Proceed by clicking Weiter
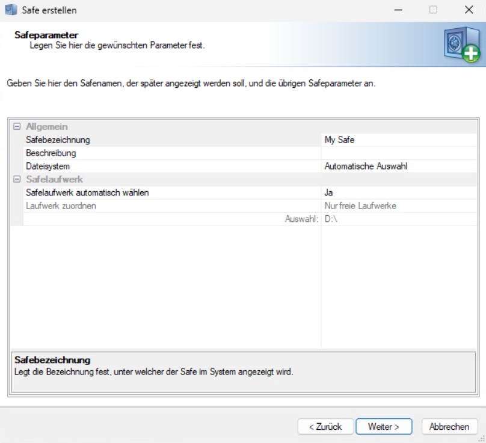The height and width of the screenshot is (443, 486). tap(384, 427)
